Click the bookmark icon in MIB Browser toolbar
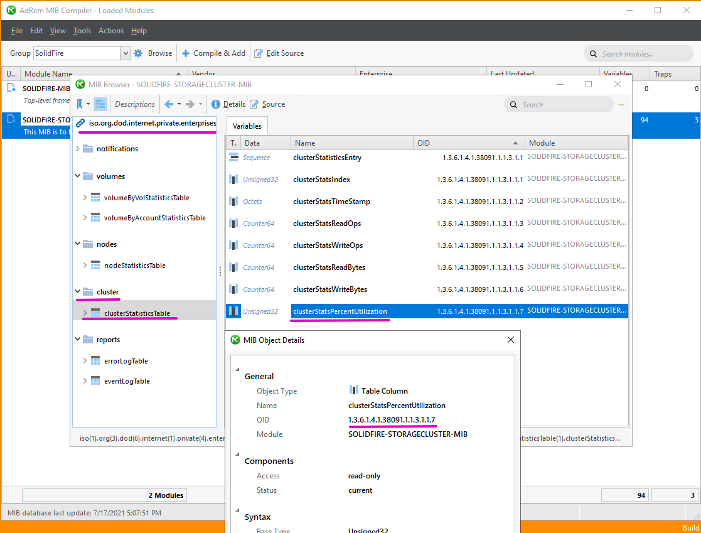This screenshot has width=701, height=533. [80, 104]
